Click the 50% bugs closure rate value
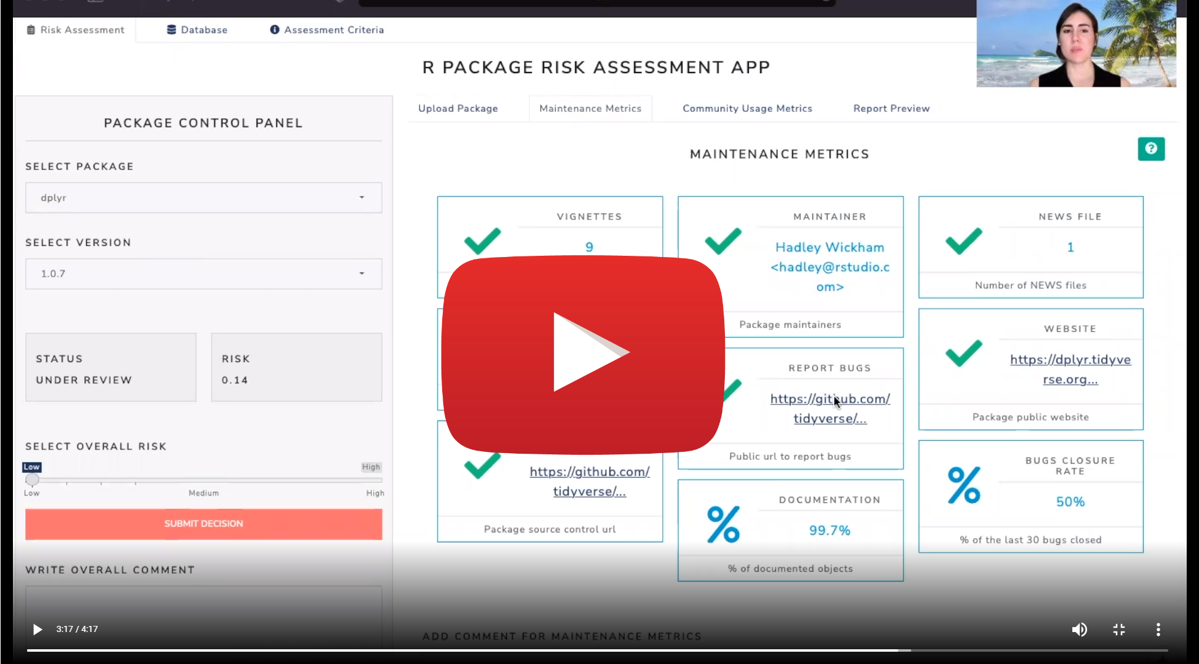 coord(1070,502)
